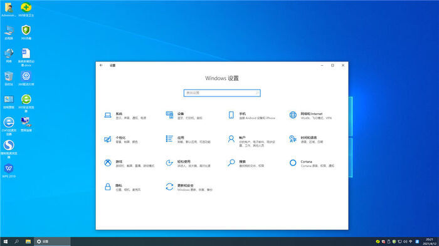Open the 设备 (Devices) settings category
The image size is (439, 246).
tap(184, 115)
